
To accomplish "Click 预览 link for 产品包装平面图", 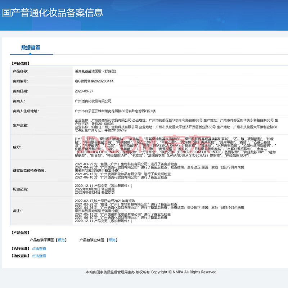I will point(62,240).
